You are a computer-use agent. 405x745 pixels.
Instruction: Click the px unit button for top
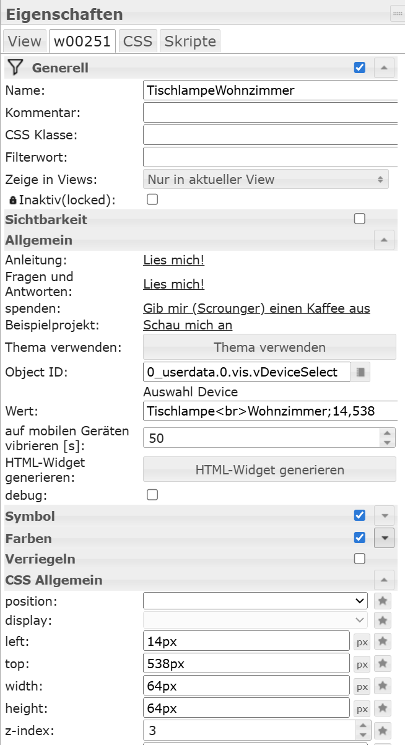point(362,664)
